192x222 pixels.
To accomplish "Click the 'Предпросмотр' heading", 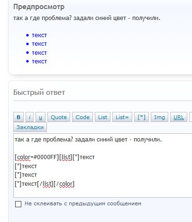I will click(x=39, y=7).
